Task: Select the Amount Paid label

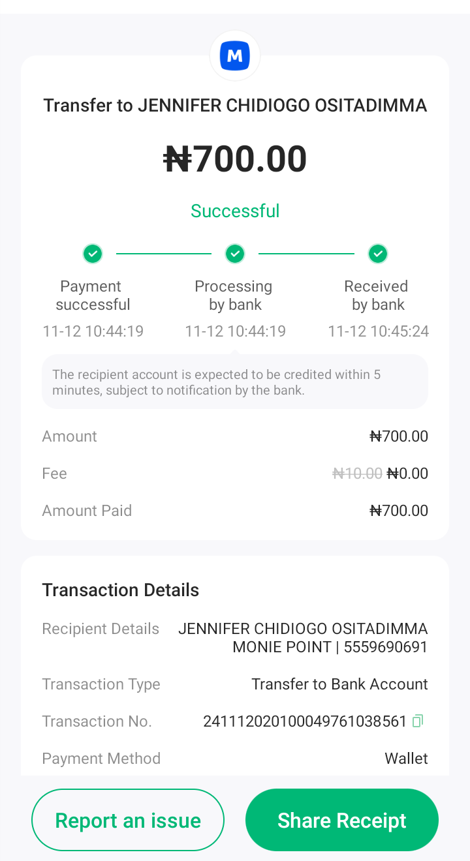Action: click(x=87, y=511)
